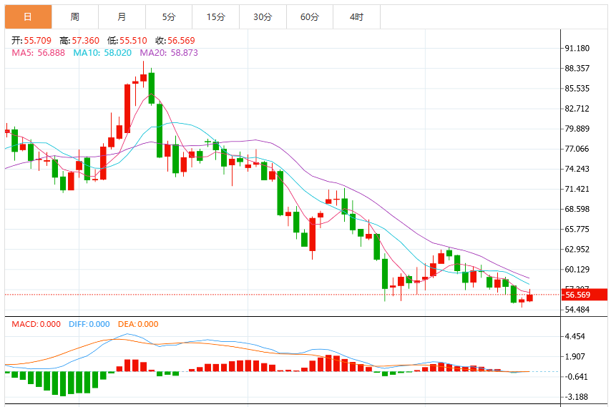Click the DIFF 0.000 label
The width and height of the screenshot is (611, 407).
[89, 324]
